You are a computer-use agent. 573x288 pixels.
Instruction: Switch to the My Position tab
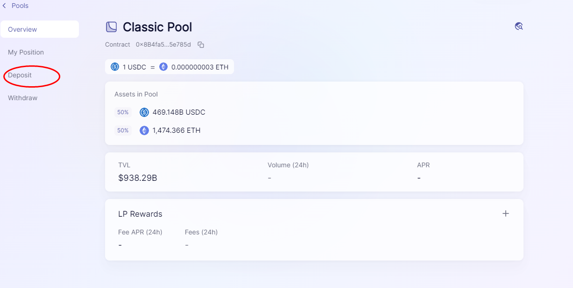tap(26, 52)
